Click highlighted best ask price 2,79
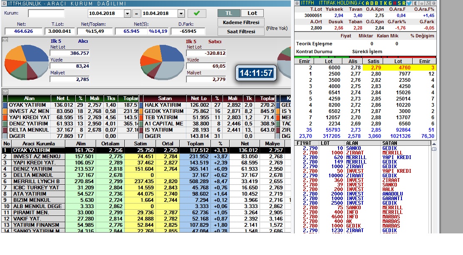Viewport: 463px width, 255px height. coord(376,68)
